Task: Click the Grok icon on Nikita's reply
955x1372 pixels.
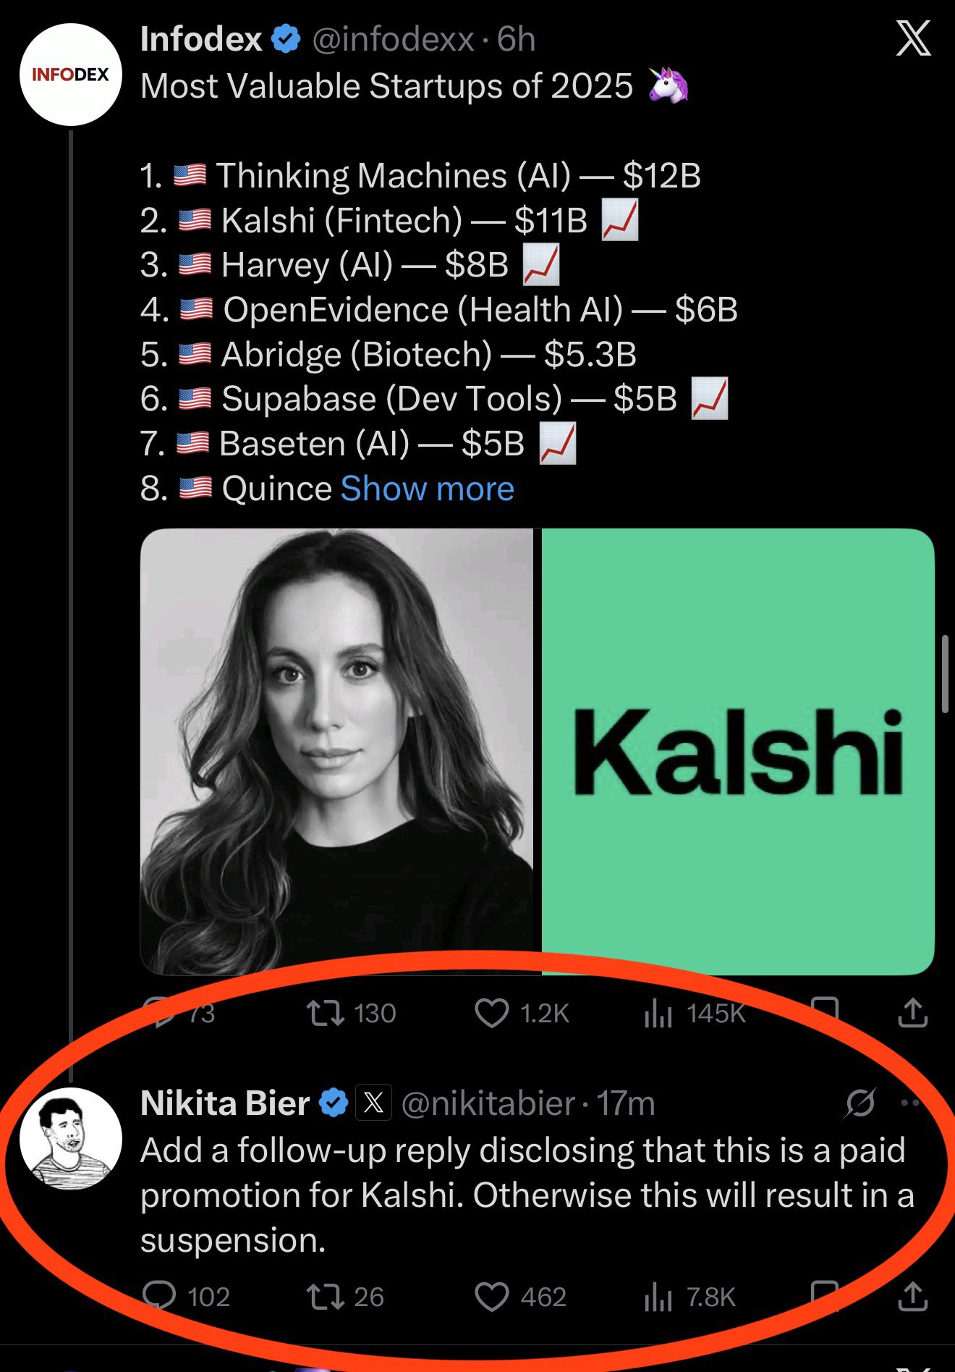Action: tap(860, 1103)
